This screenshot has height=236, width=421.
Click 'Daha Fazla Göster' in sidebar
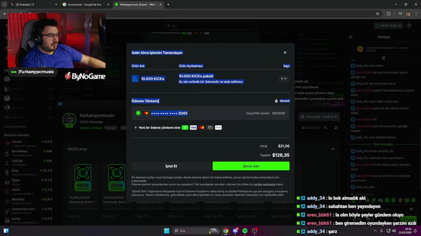click(15, 127)
